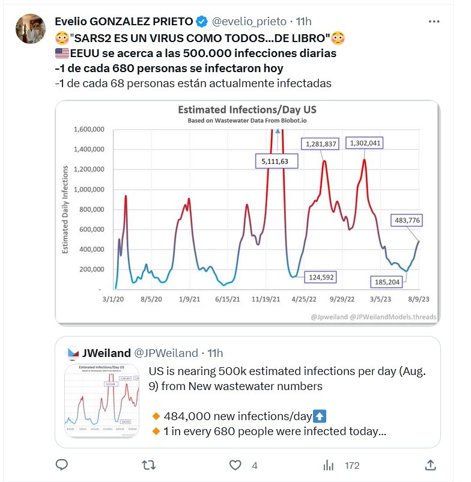Open view analytics bar chart icon

coord(328,465)
